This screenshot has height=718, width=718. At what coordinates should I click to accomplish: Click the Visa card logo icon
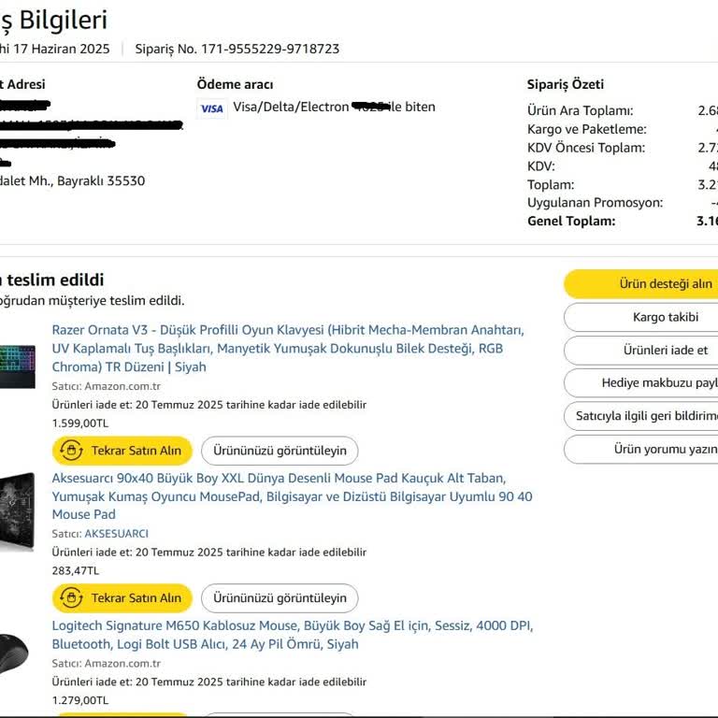pyautogui.click(x=212, y=108)
